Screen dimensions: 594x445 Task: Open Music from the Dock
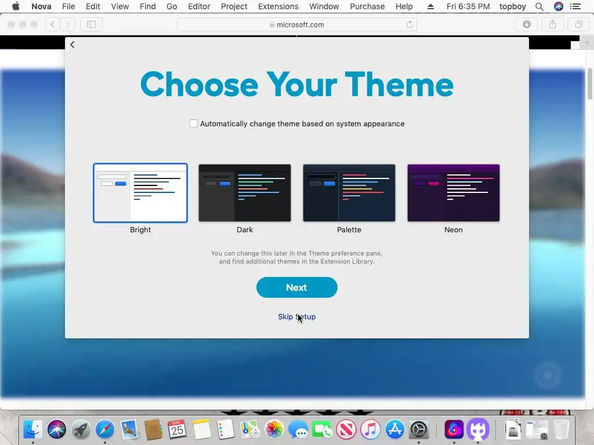(x=371, y=429)
